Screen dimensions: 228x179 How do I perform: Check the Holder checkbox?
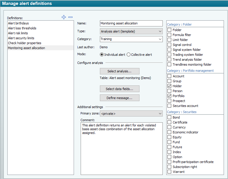[169, 86]
